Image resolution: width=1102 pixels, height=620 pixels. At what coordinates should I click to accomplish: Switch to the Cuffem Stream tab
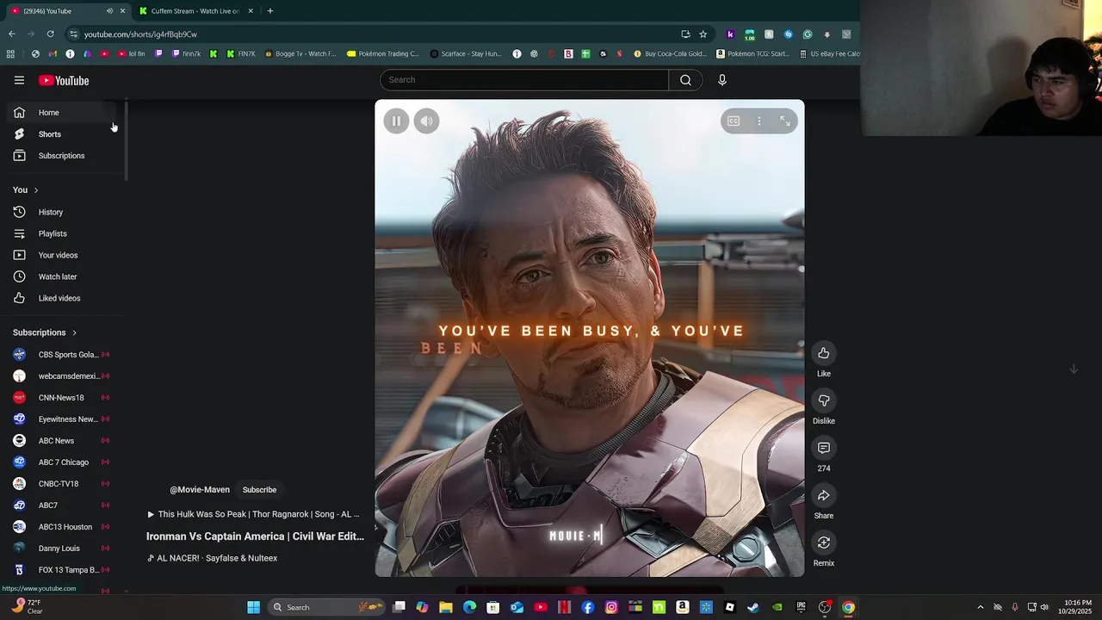click(195, 11)
